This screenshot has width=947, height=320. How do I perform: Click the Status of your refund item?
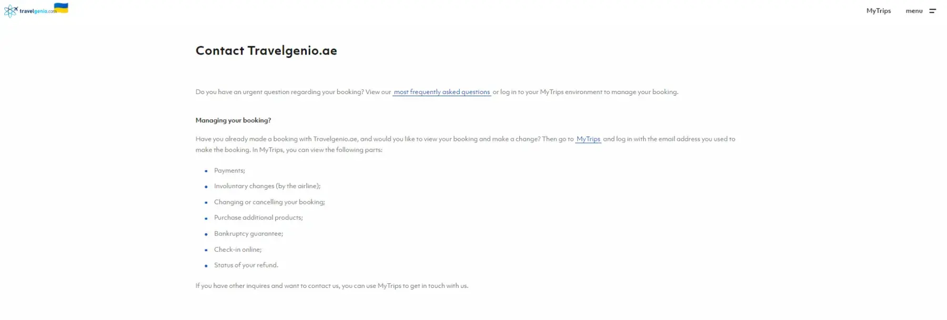tap(246, 265)
